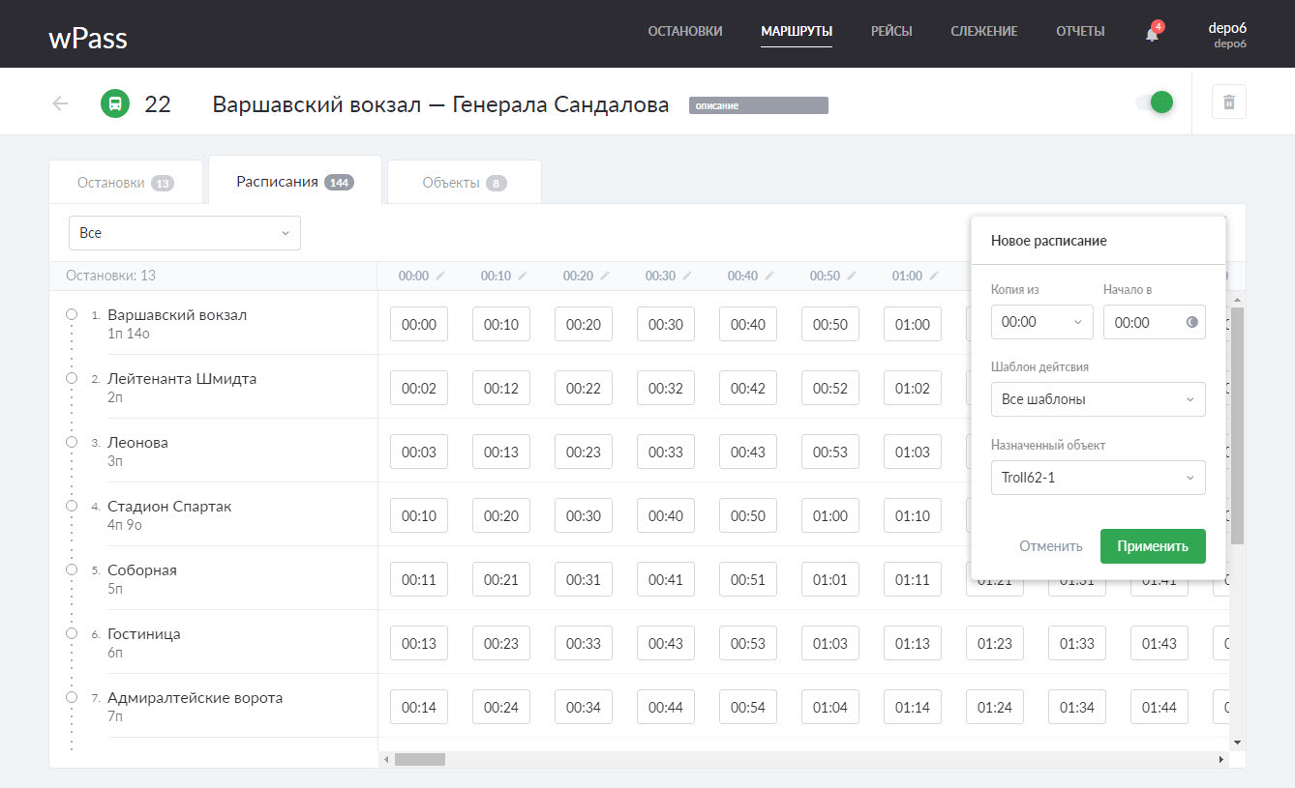Click pencil icon next to 01:00 header
Image resolution: width=1295 pixels, height=788 pixels.
(935, 277)
